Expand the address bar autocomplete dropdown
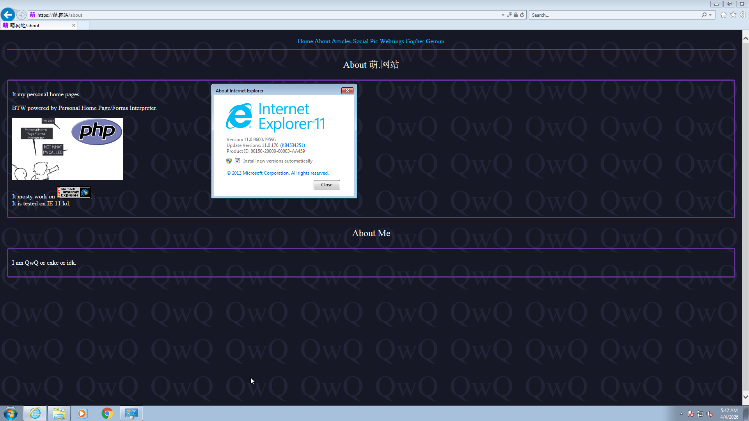This screenshot has width=749, height=421. pos(503,15)
